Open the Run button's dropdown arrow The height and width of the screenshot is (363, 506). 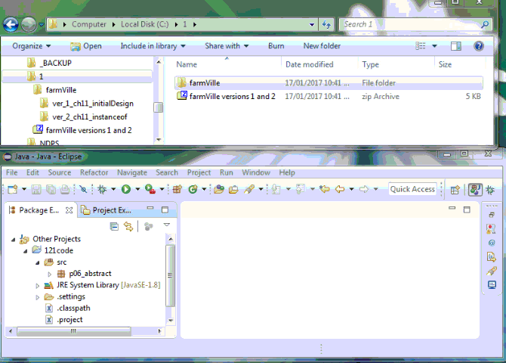(x=137, y=189)
